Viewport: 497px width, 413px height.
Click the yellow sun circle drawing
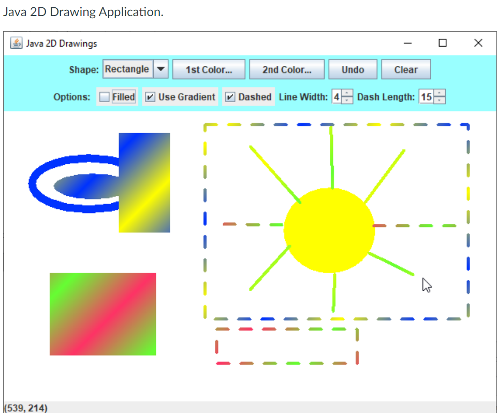(329, 230)
